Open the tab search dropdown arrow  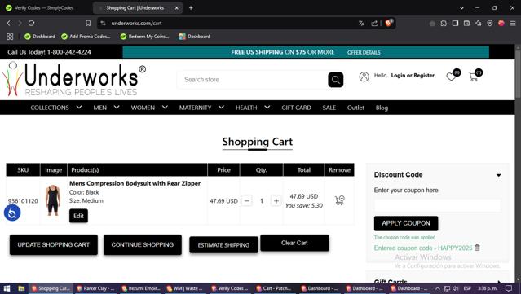(461, 7)
